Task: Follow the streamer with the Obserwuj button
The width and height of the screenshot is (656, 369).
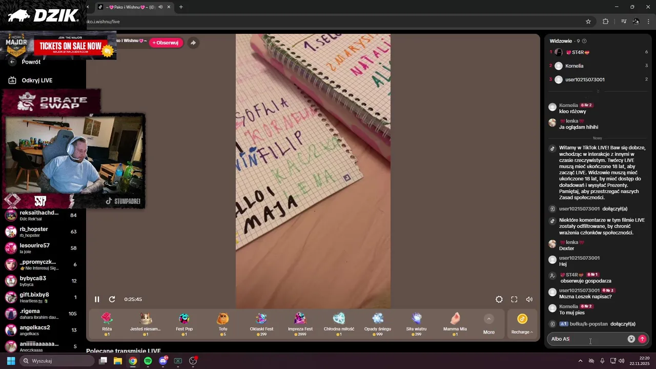Action: point(166,43)
